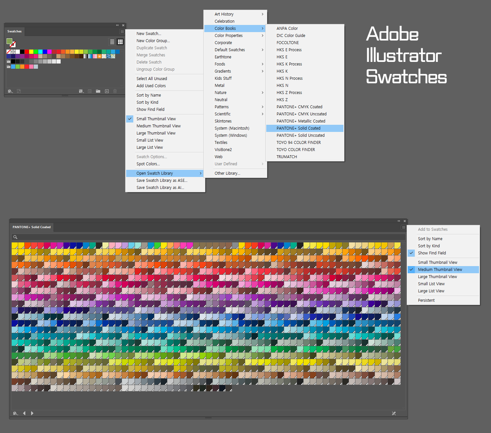Click Save Swatch Library as AI...
491x433 pixels.
[x=165, y=188]
